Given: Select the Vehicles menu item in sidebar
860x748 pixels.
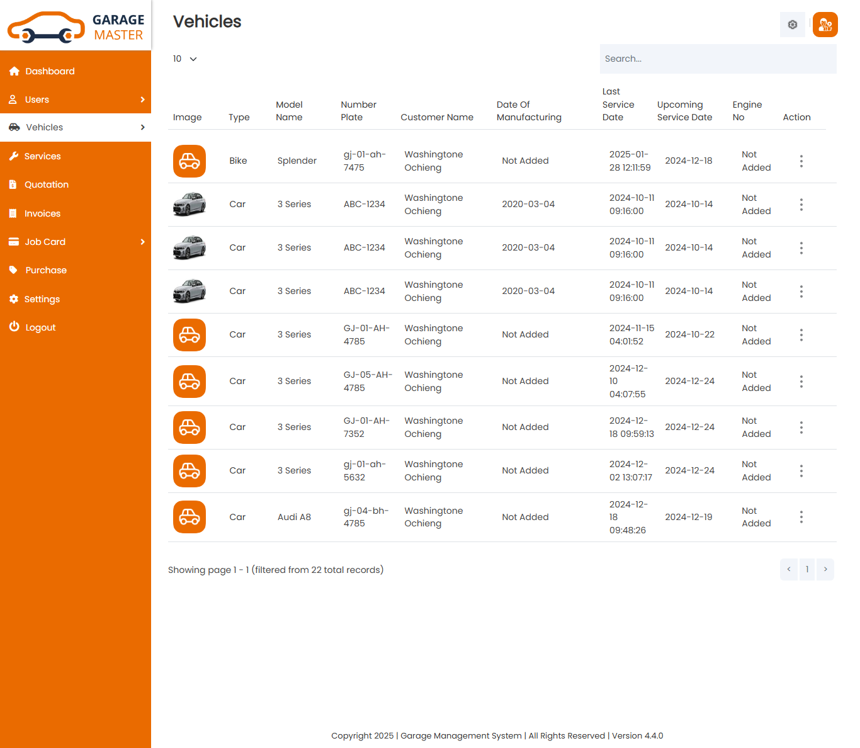Looking at the screenshot, I should point(44,127).
